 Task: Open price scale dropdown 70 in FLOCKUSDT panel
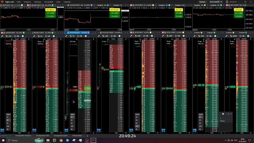pos(73,36)
